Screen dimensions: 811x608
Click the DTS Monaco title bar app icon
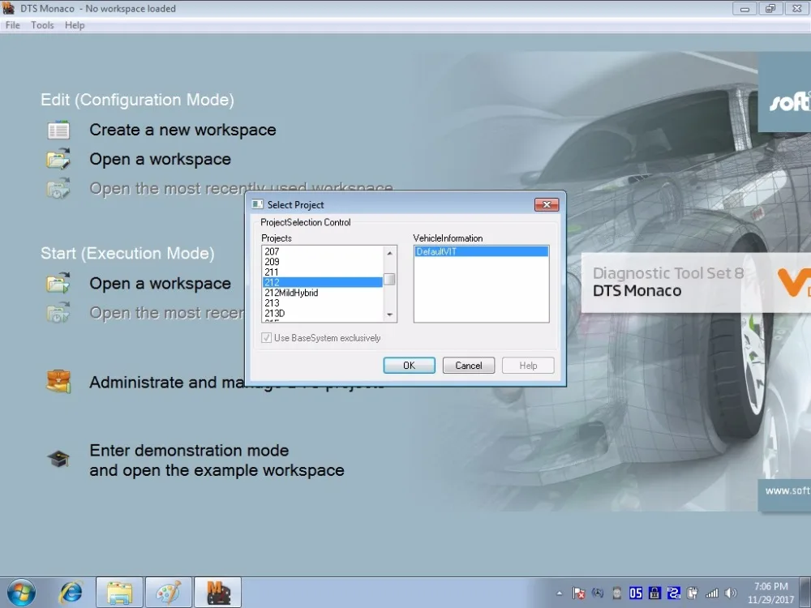click(x=8, y=8)
